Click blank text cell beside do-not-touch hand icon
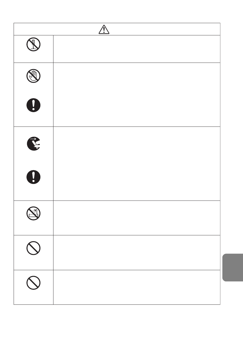Screen dimensions: 243x342 (x=137, y=95)
